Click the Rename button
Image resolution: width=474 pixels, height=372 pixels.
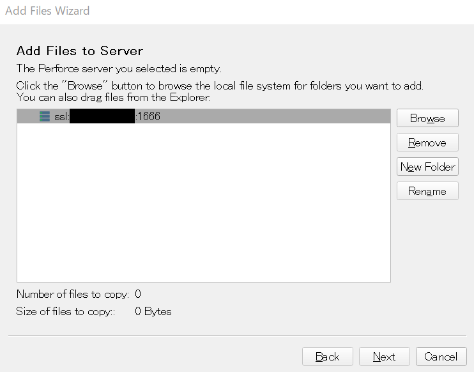[427, 191]
